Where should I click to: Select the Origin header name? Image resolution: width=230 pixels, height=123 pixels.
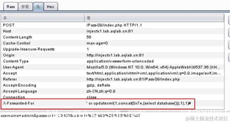(x=9, y=55)
